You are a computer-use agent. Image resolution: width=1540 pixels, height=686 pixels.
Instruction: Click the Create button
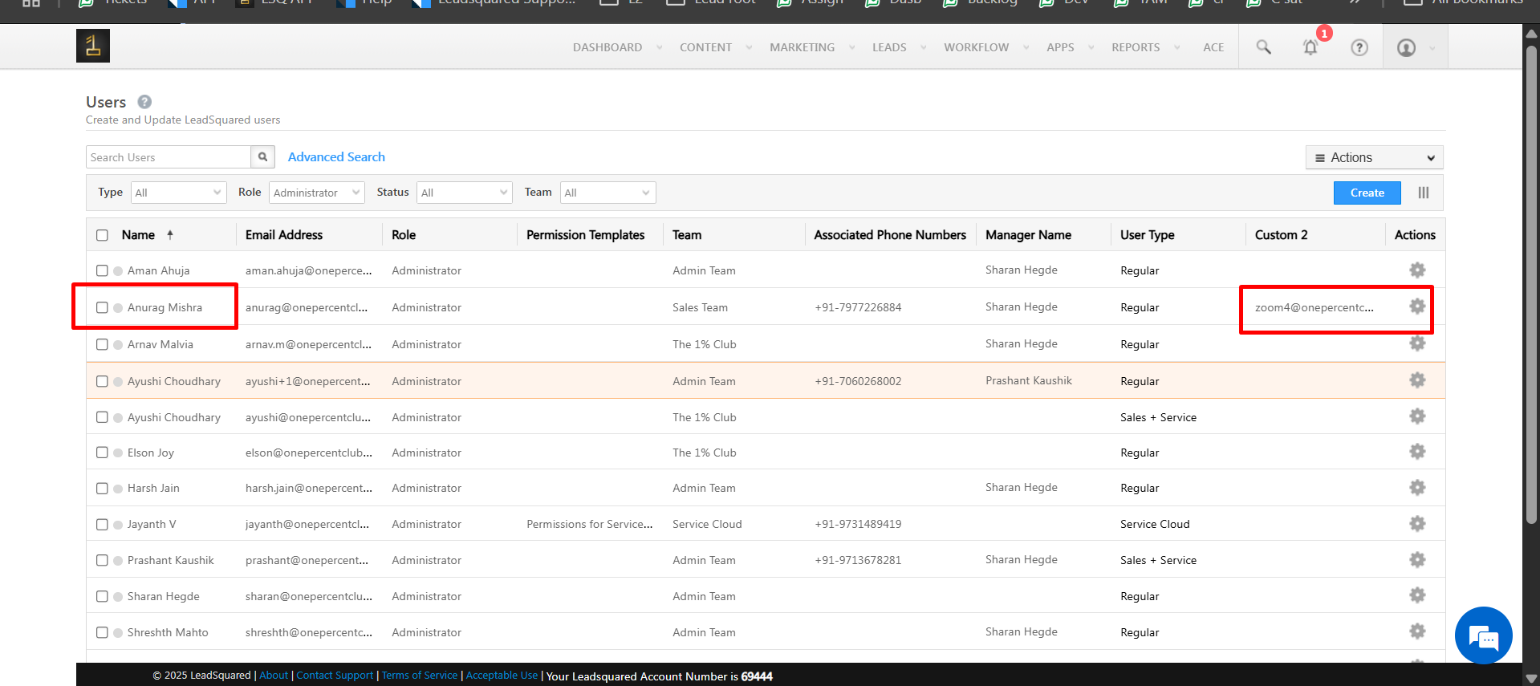click(1367, 193)
